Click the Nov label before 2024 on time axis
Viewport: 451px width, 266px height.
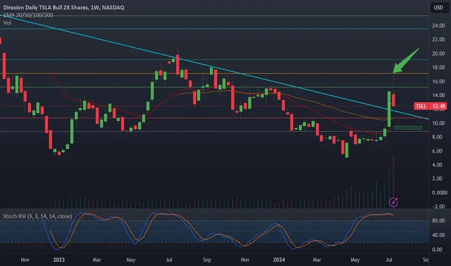tap(245, 260)
